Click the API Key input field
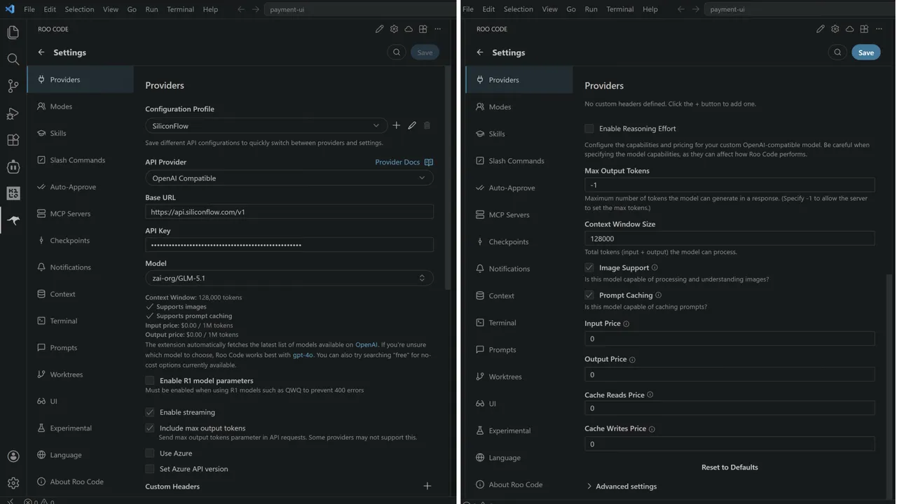Image resolution: width=897 pixels, height=504 pixels. click(x=289, y=245)
